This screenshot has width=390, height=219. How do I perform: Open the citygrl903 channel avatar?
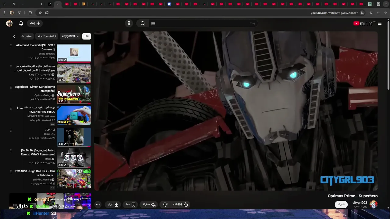[x=374, y=204]
